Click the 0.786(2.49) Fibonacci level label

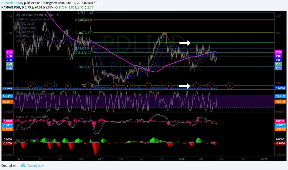tap(84, 67)
